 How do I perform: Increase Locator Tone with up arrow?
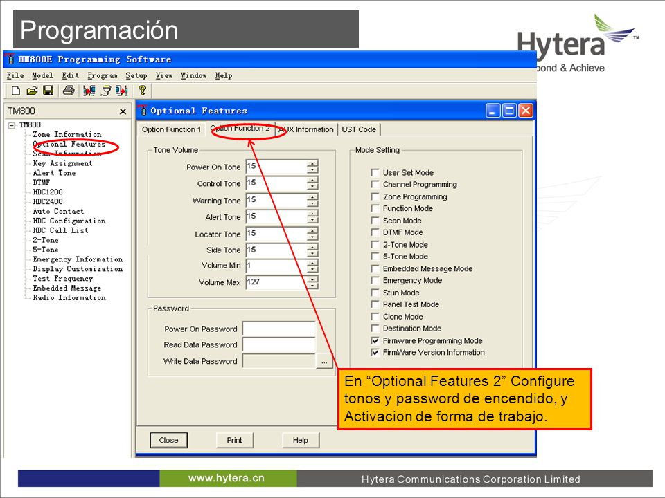coord(312,231)
